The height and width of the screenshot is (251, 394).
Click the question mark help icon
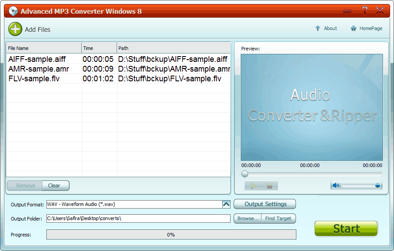pos(364,11)
